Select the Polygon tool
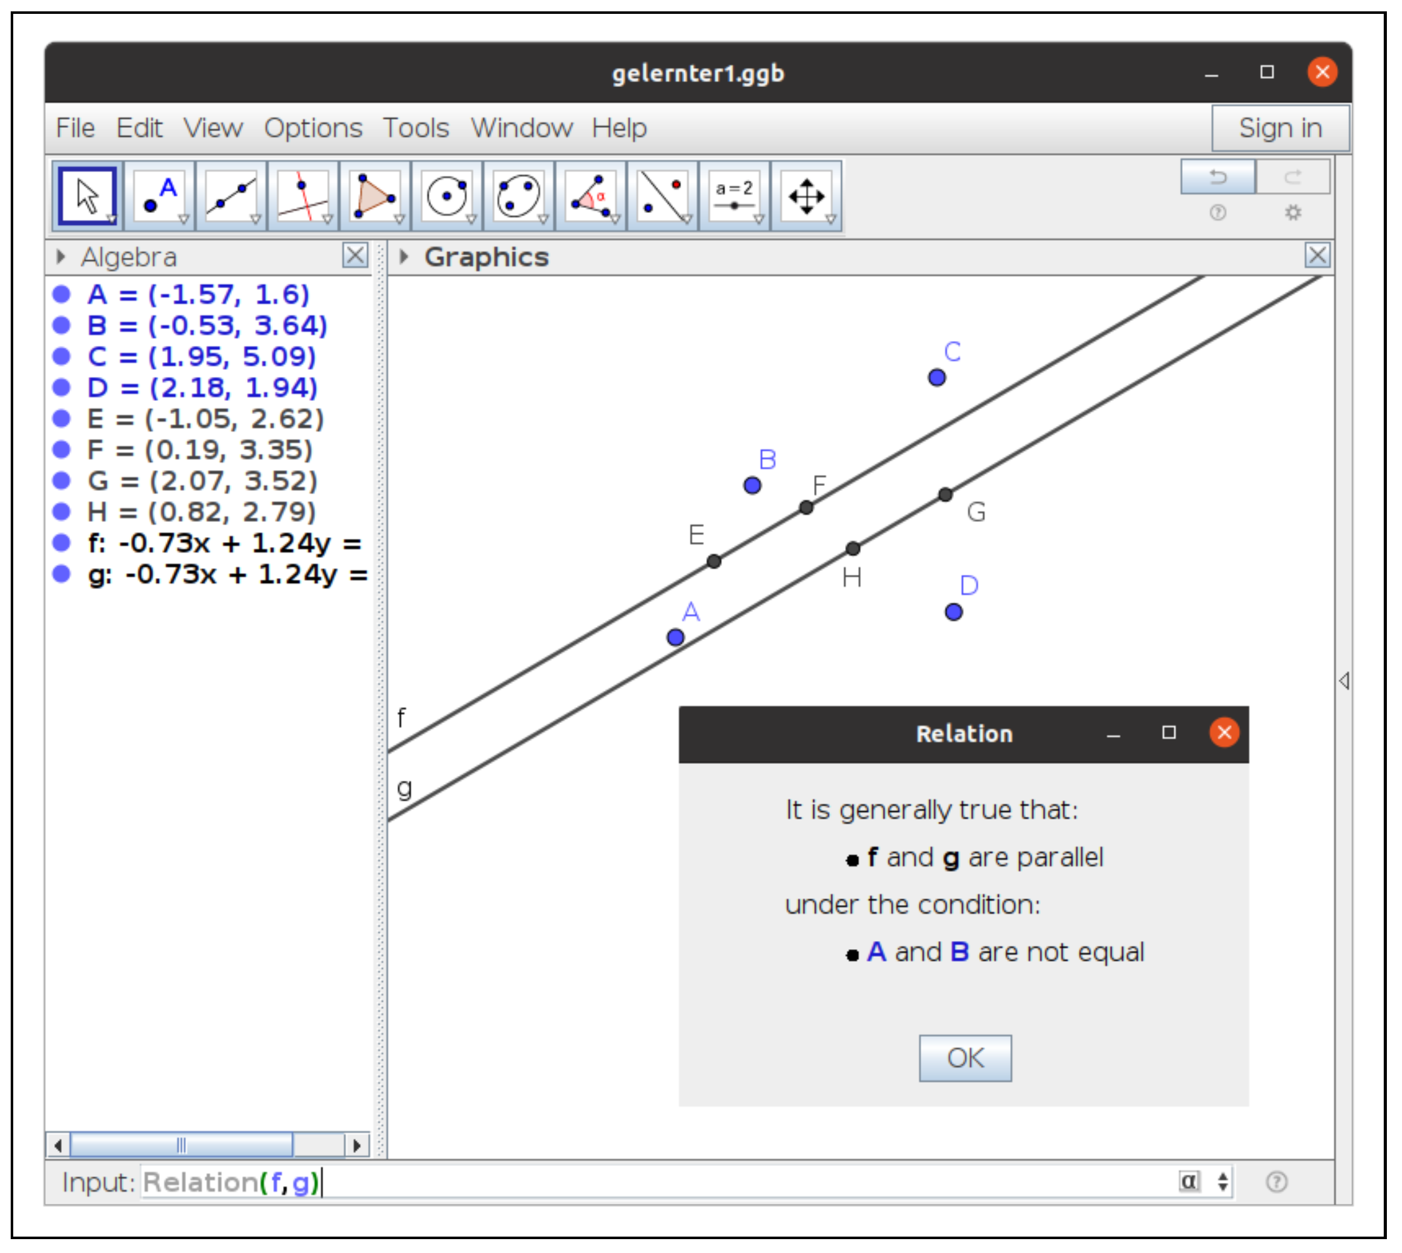1402x1253 pixels. click(374, 196)
